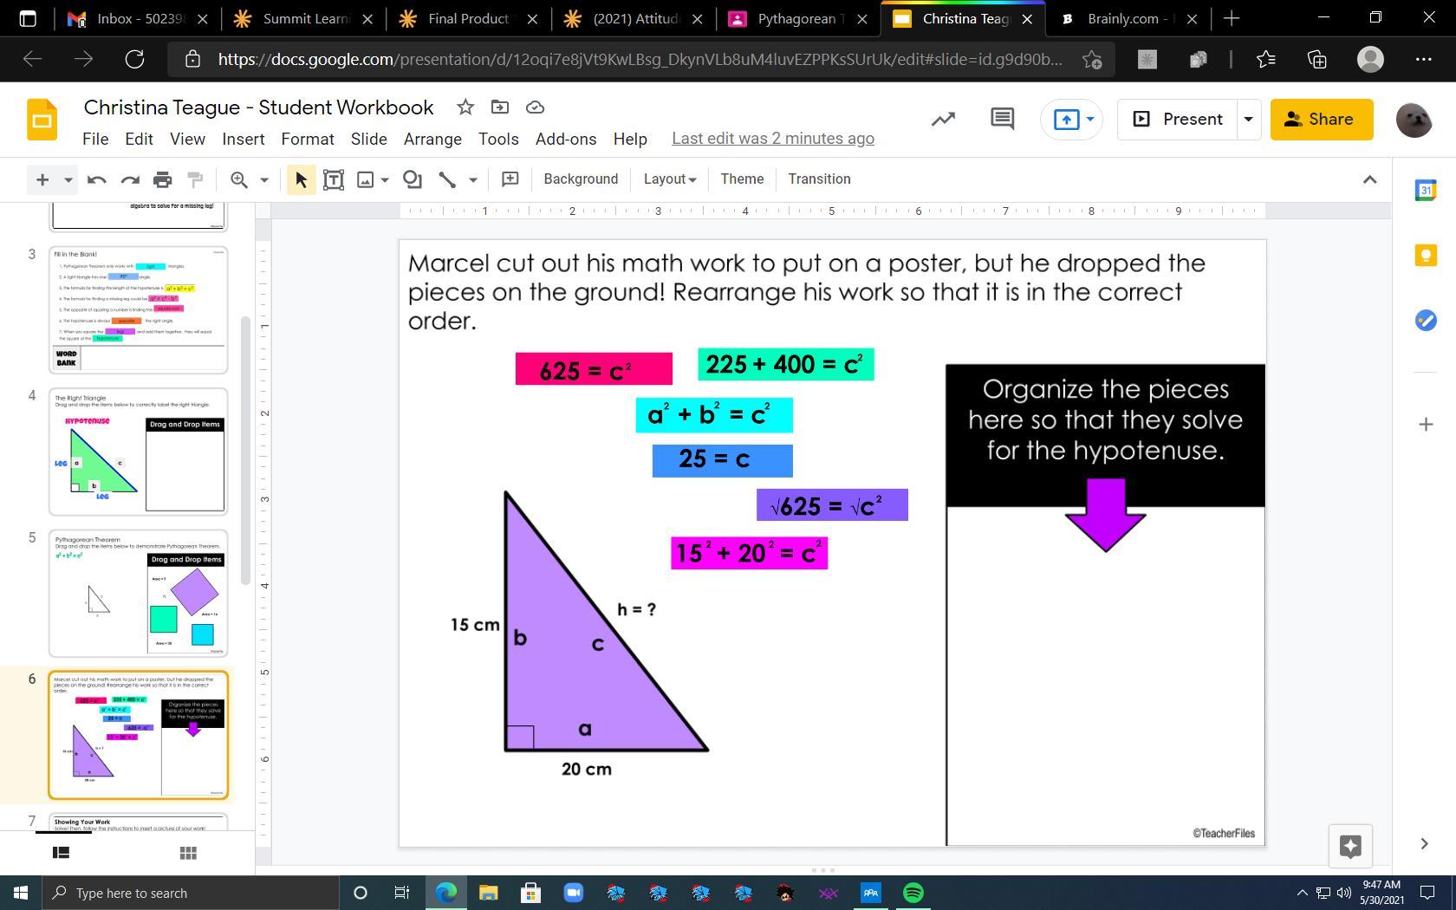Click the Undo arrow in toolbar
This screenshot has height=910, width=1456.
click(x=96, y=179)
